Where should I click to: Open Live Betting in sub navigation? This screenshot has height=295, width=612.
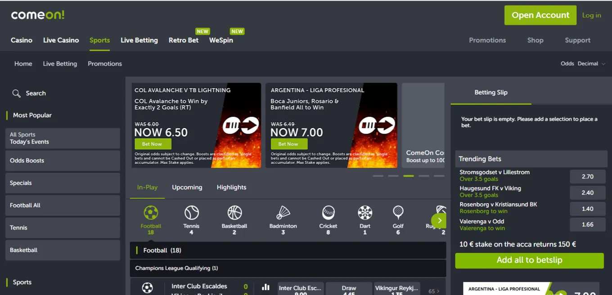pyautogui.click(x=60, y=63)
